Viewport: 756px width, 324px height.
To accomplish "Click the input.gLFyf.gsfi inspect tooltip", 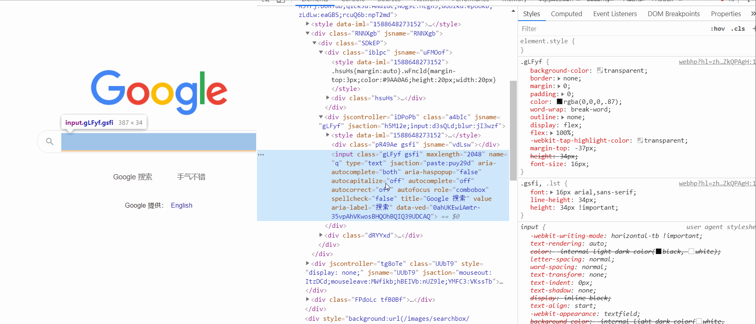I will 104,122.
